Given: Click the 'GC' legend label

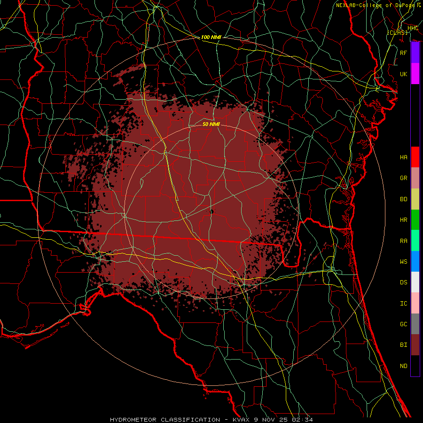Looking at the screenshot, I should (403, 324).
